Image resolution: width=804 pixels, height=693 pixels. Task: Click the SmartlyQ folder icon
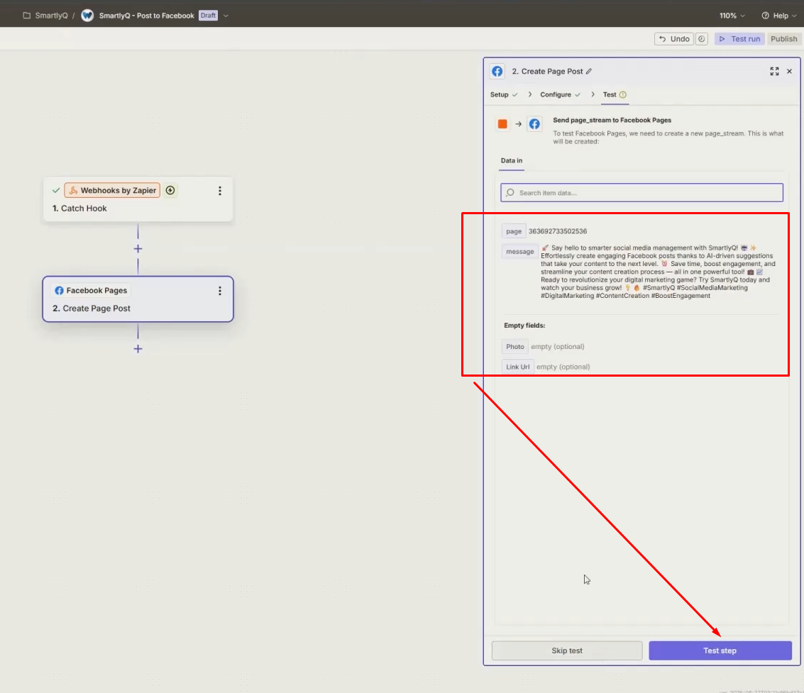click(x=27, y=16)
